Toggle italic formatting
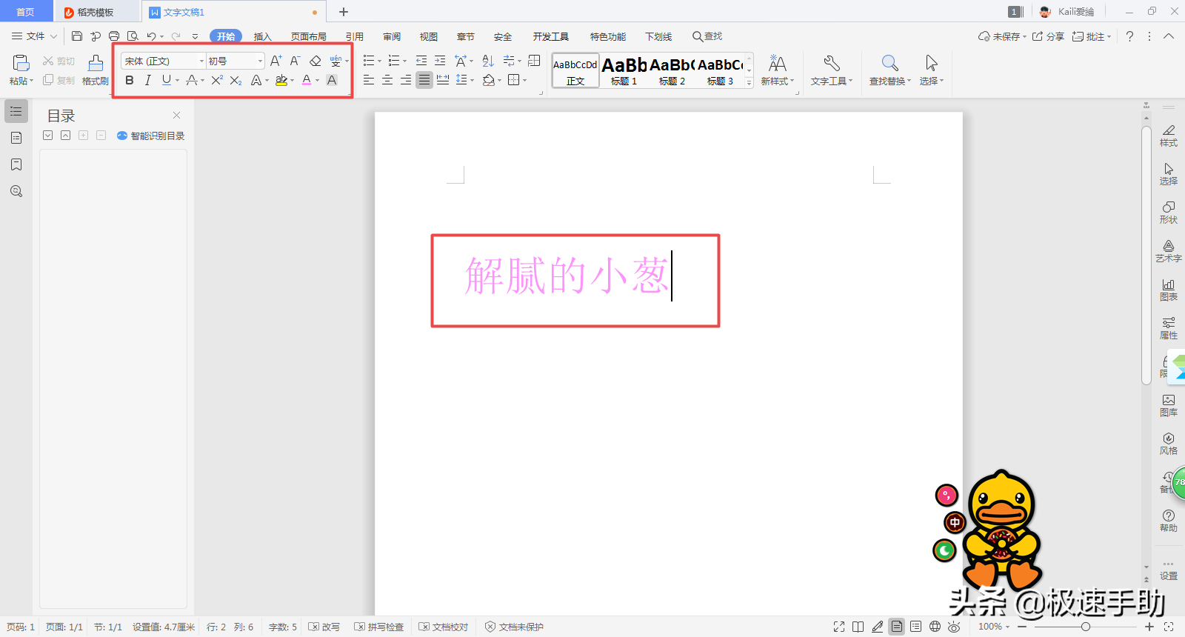 coord(147,80)
